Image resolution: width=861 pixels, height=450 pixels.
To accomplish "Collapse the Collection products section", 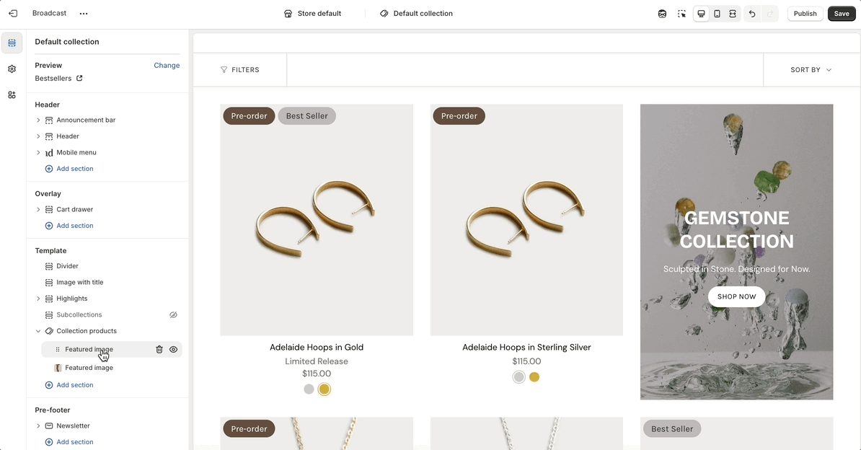I will click(x=38, y=332).
